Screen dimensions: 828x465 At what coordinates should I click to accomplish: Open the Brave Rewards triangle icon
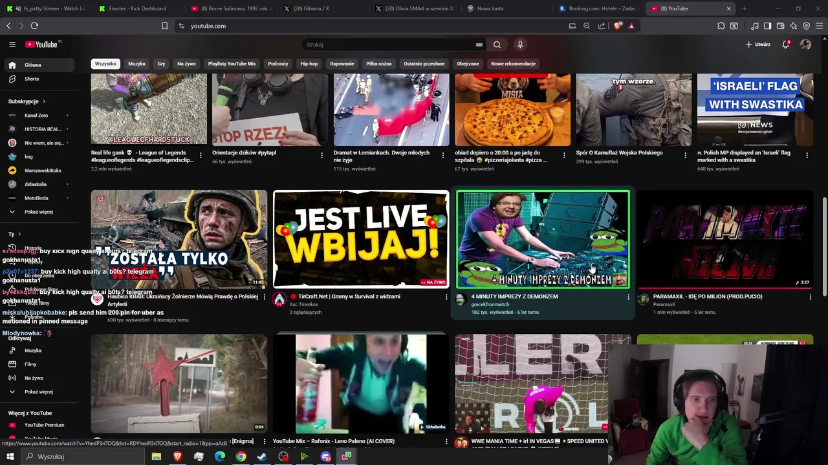pyautogui.click(x=631, y=26)
